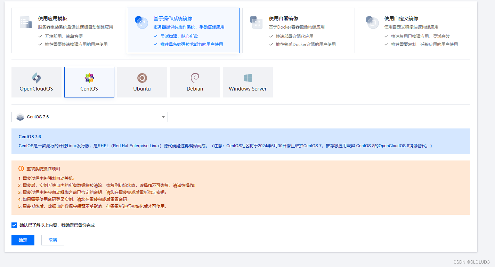Screen dimensions: 495x267
Task: Click the 取消 cancel button
Action: point(53,240)
